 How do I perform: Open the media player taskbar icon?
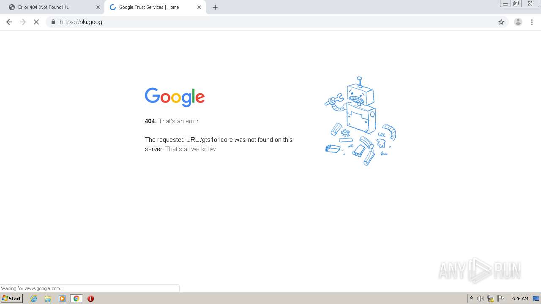point(62,299)
